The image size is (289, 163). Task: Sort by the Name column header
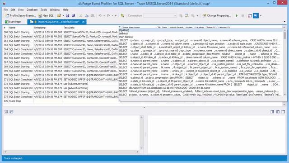coord(20,28)
